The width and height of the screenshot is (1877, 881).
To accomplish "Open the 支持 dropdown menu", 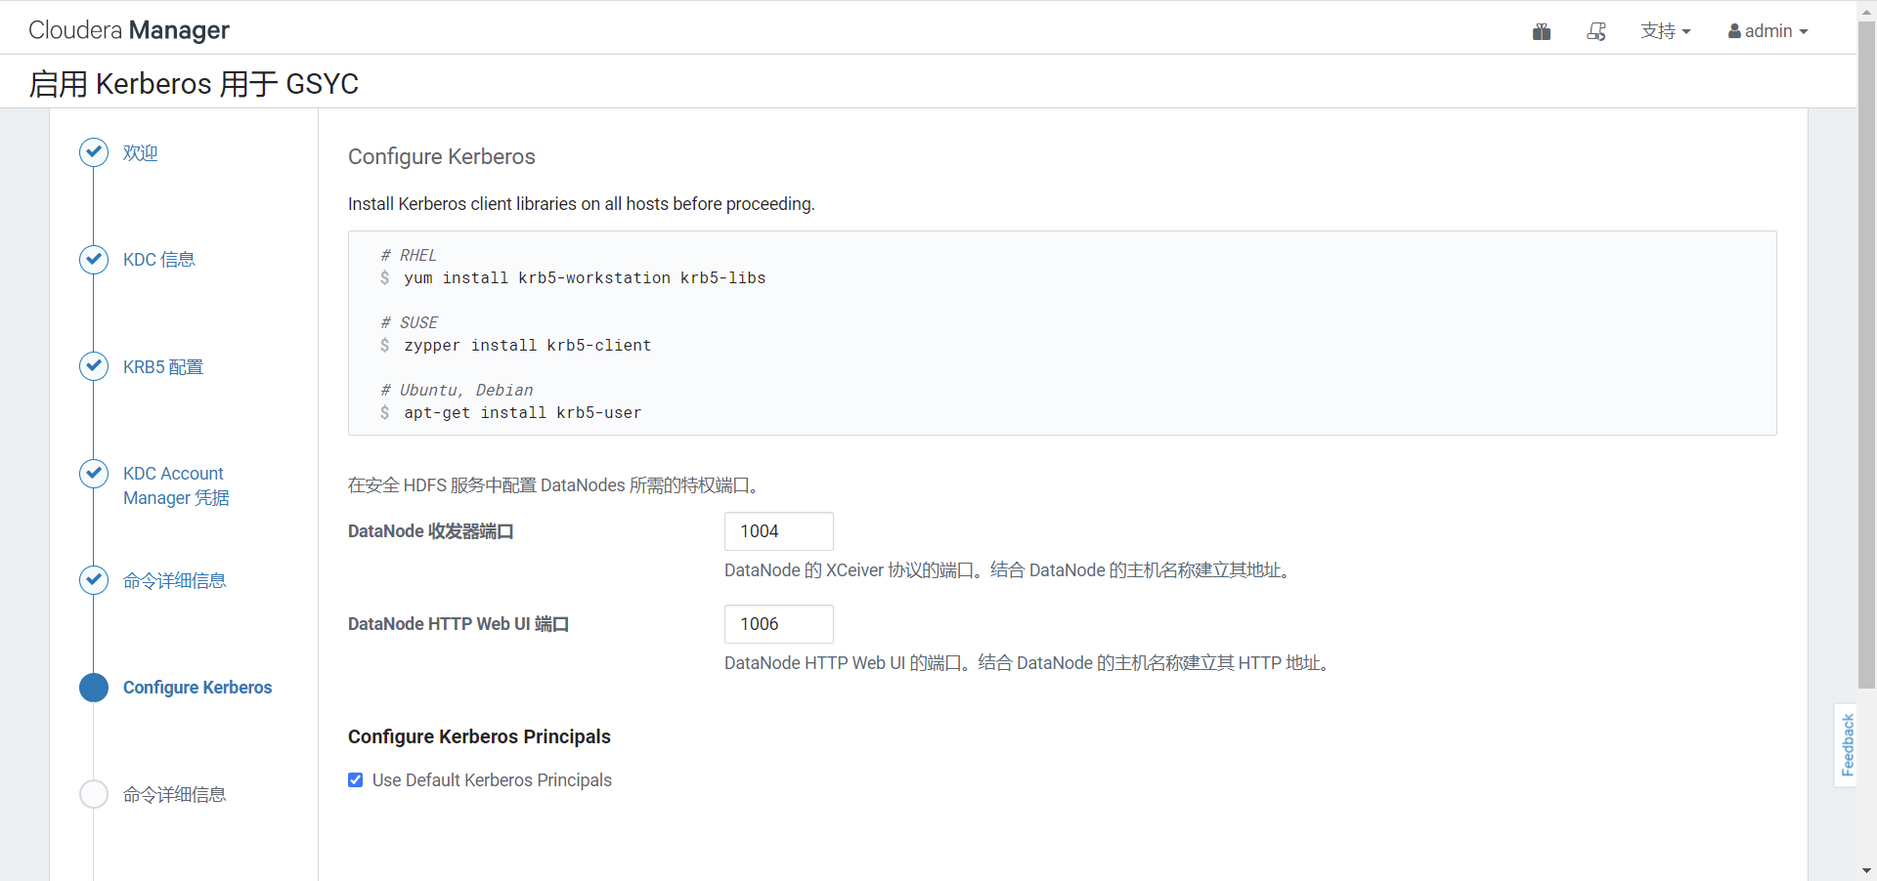I will [x=1665, y=30].
